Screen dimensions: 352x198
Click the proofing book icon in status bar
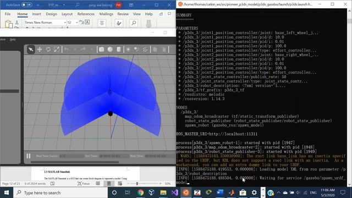(53, 184)
